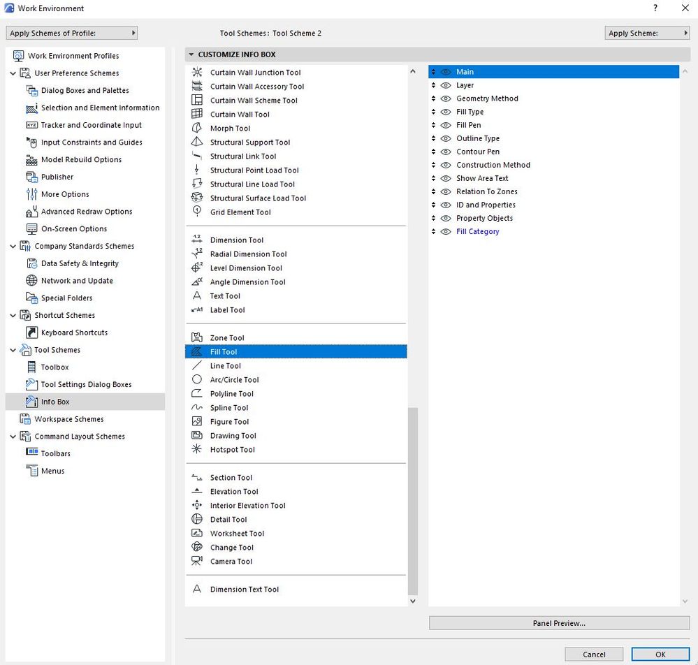Click the Arc/Circle Tool icon
Screen dimensions: 698x665
197,379
